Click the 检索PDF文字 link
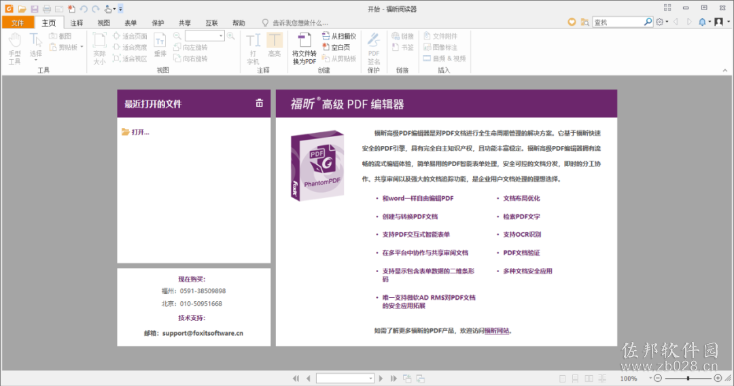The width and height of the screenshot is (734, 386). tap(521, 216)
